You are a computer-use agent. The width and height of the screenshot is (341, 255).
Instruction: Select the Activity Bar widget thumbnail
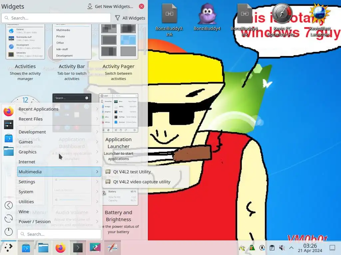coord(72,42)
